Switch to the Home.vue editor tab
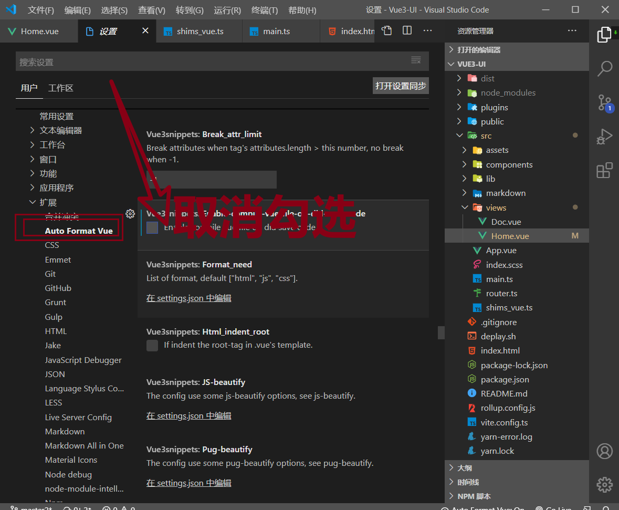Image resolution: width=619 pixels, height=510 pixels. point(39,31)
